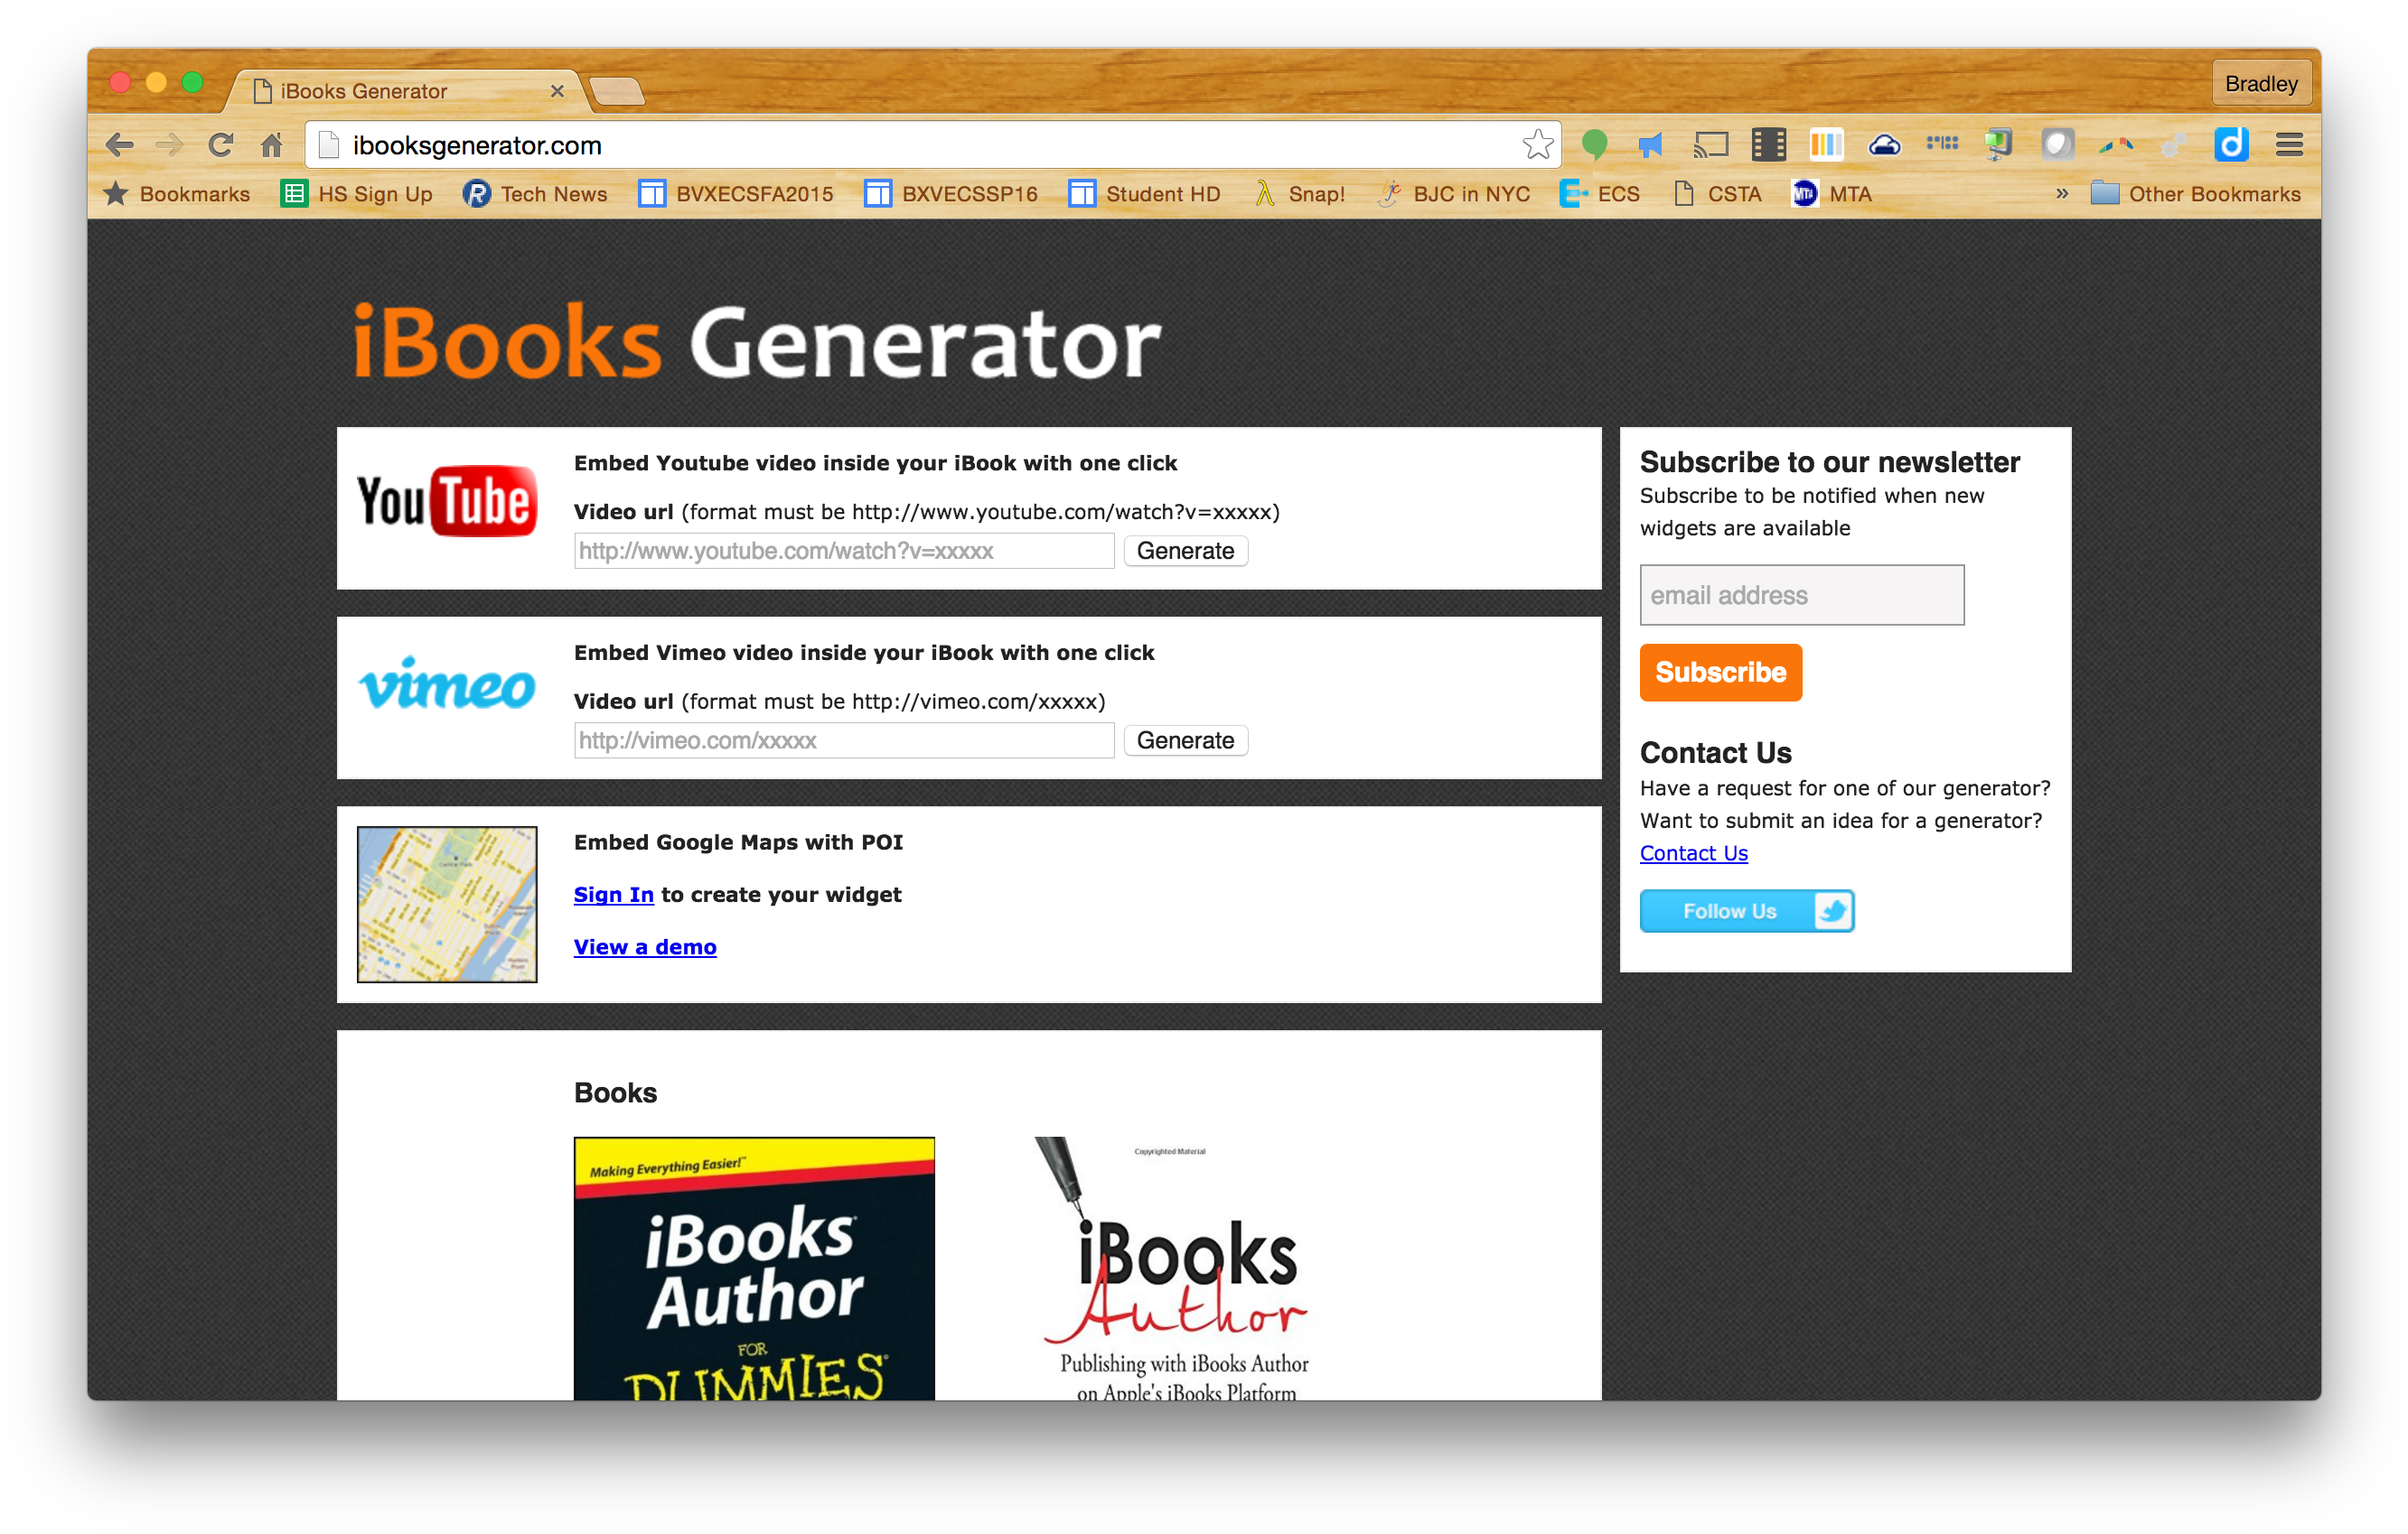Click the cloud printer extension icon
2408x1534 pixels.
click(x=1884, y=144)
